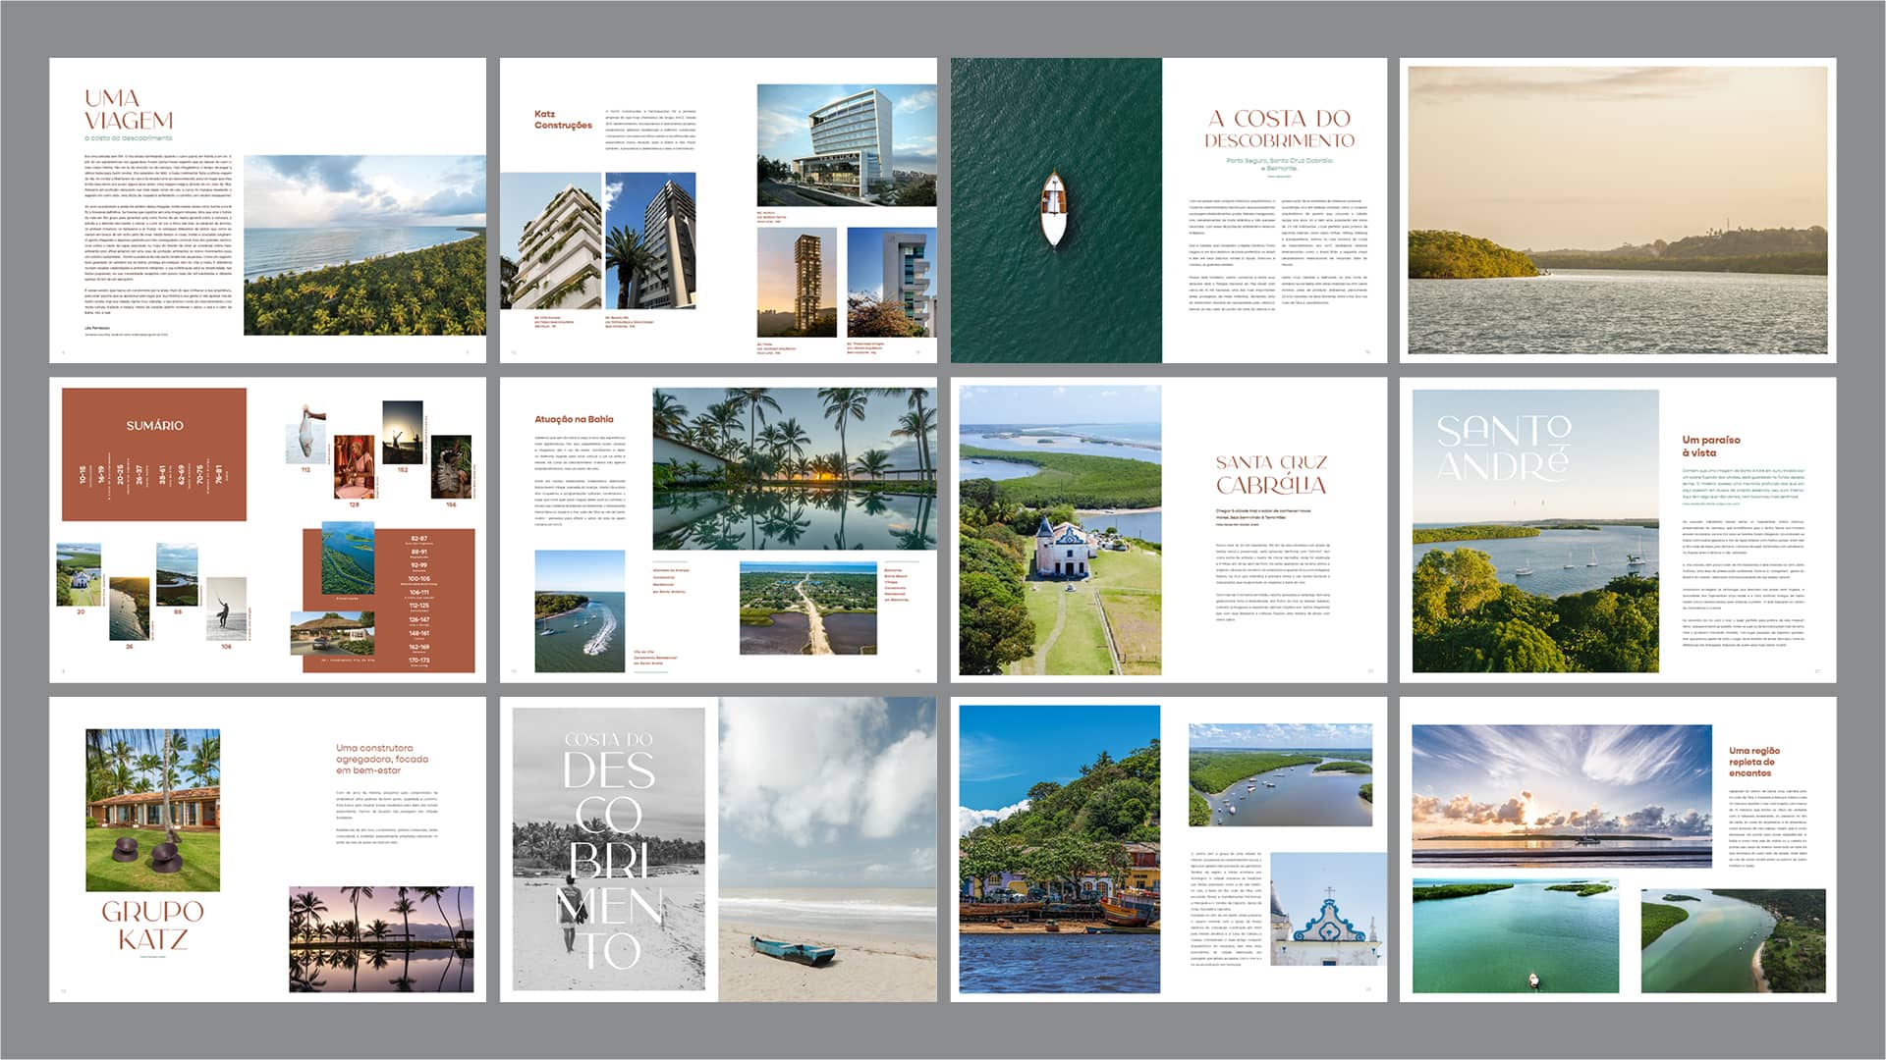Open the 'A Costa do Descobrimento' boat spread
The width and height of the screenshot is (1886, 1060).
click(1169, 210)
